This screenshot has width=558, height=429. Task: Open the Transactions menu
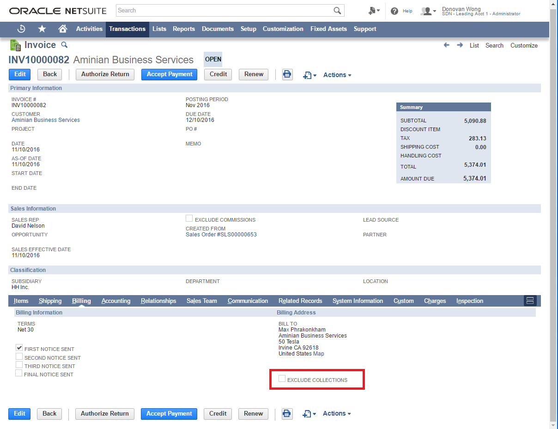coord(127,29)
